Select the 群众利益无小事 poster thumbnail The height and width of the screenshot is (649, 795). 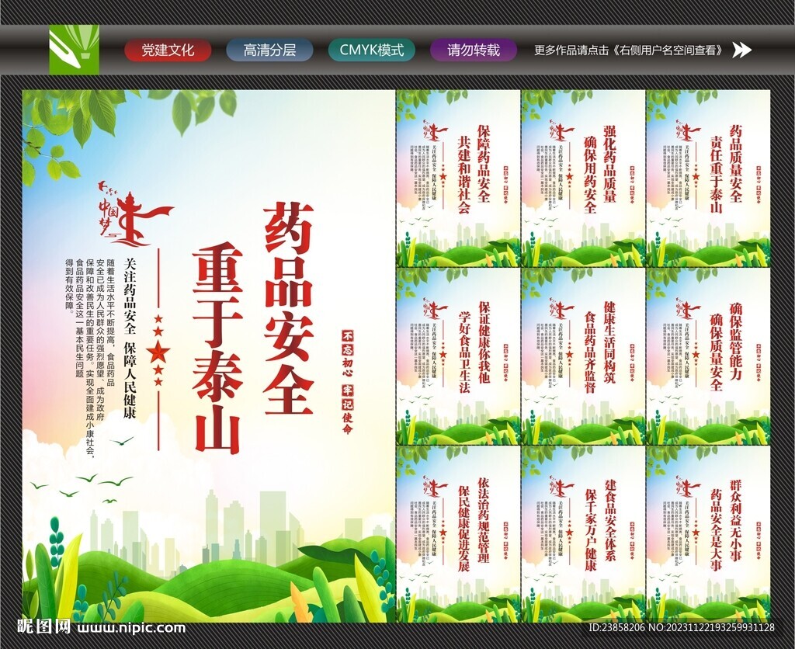(x=708, y=534)
